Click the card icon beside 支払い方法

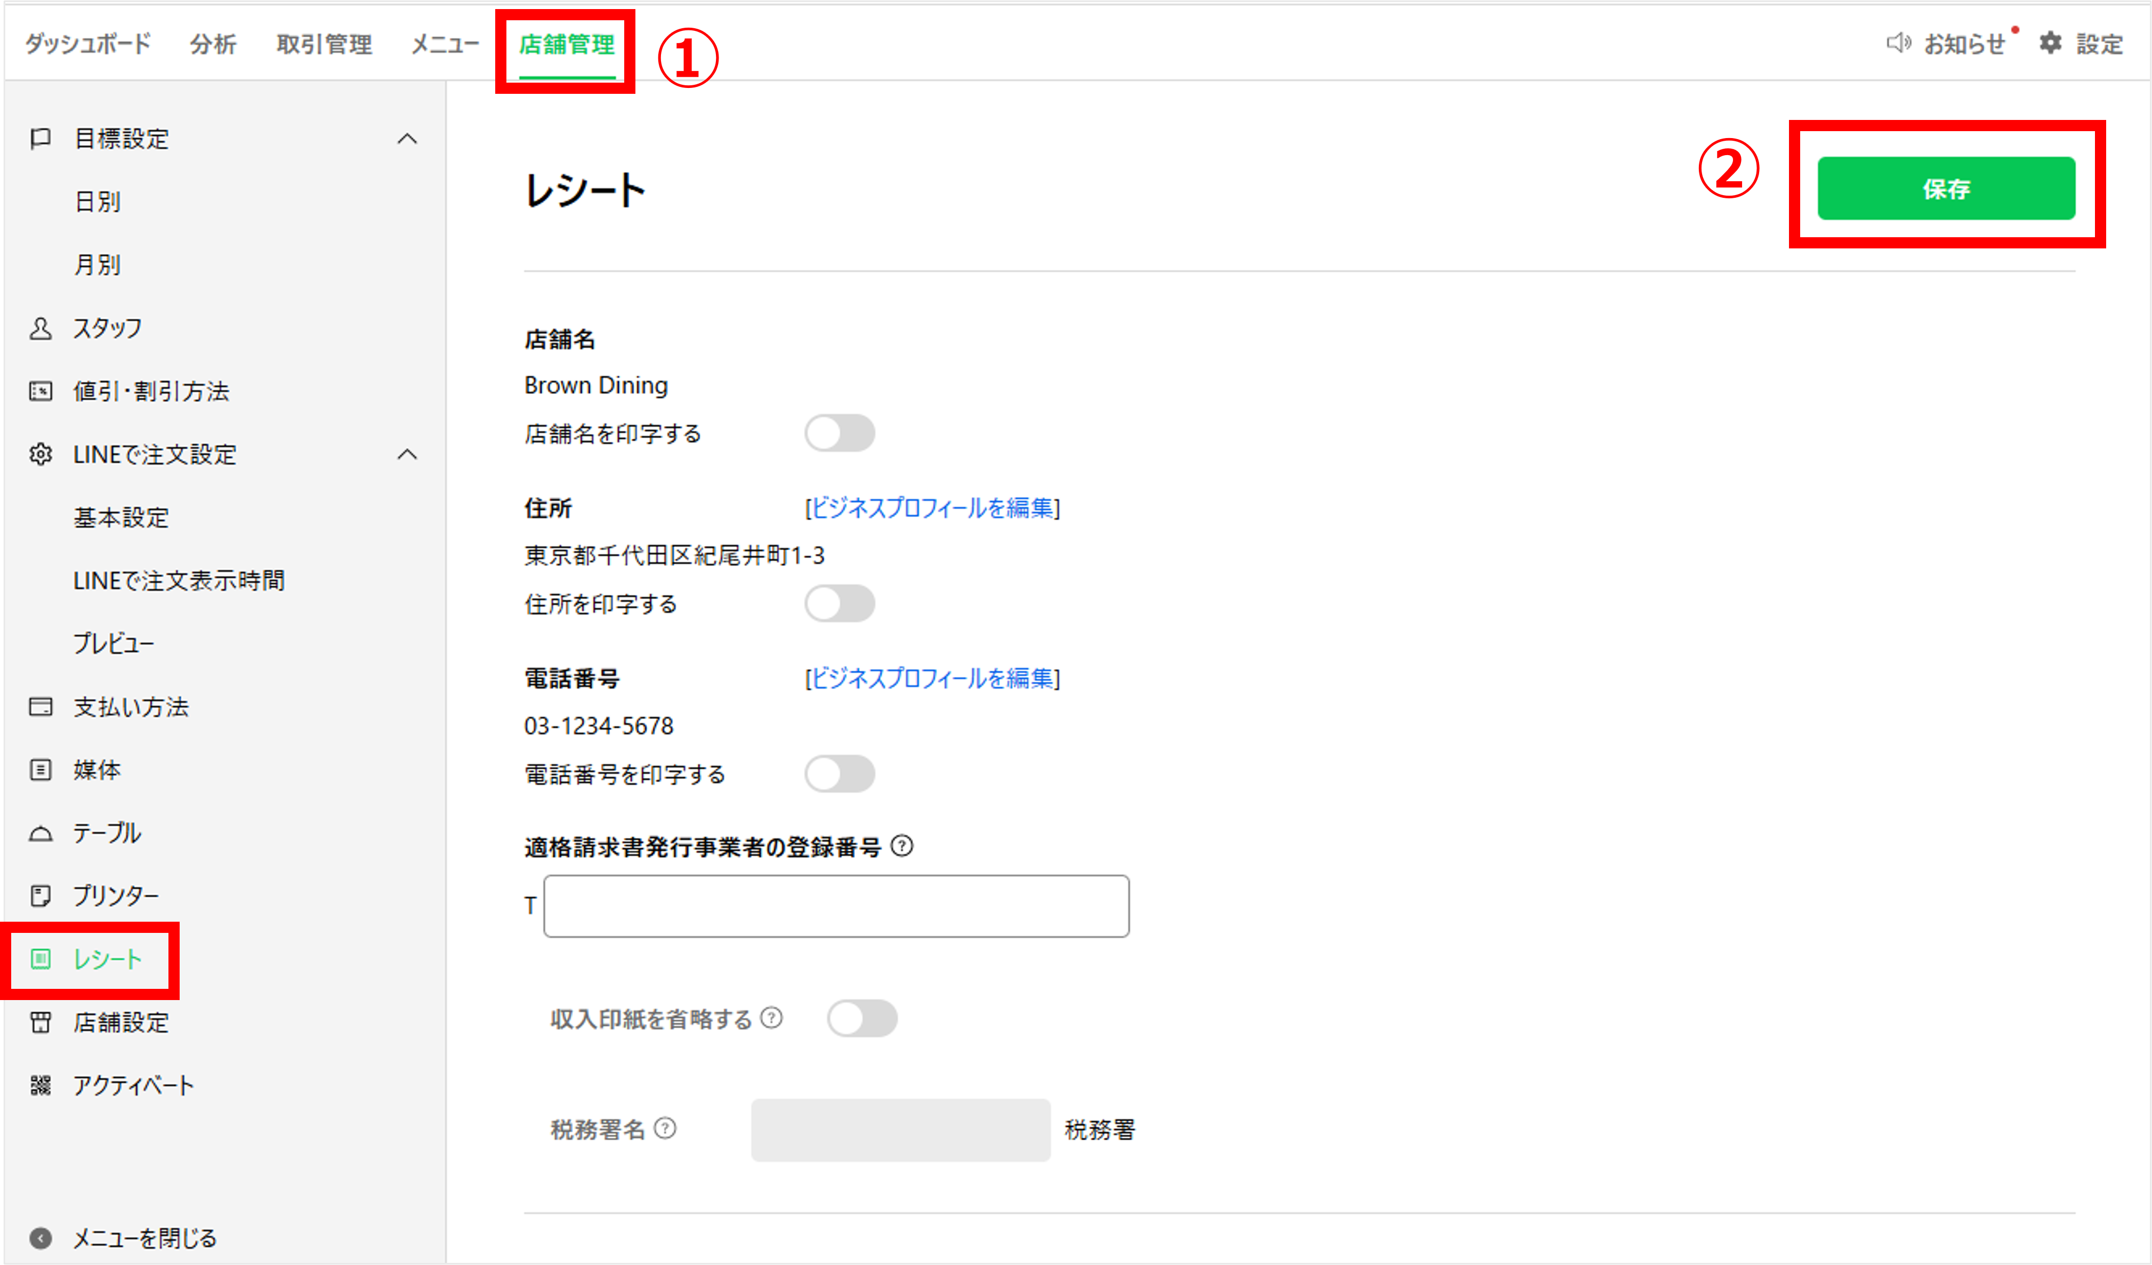click(40, 706)
